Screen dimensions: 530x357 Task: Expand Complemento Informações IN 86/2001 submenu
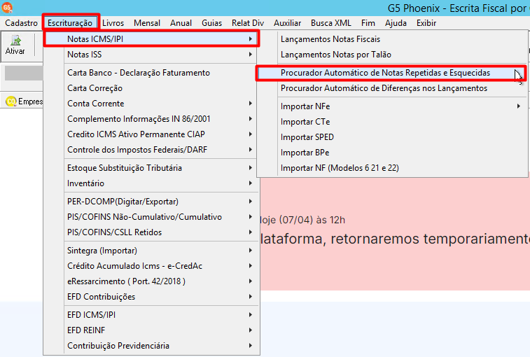[151, 119]
